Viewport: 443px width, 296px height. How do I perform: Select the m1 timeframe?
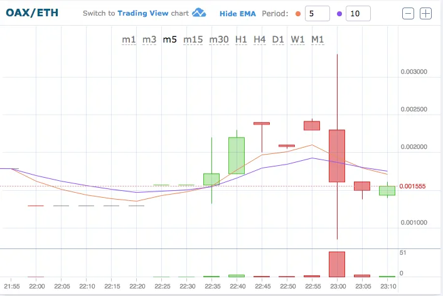coord(129,39)
